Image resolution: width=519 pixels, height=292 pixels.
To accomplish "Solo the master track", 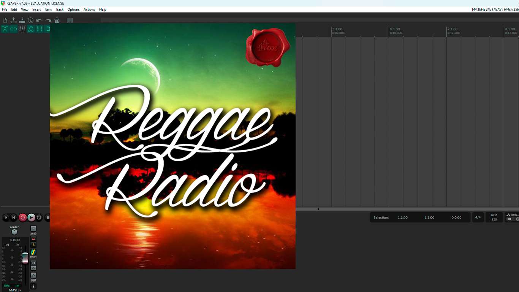I will pos(33,245).
